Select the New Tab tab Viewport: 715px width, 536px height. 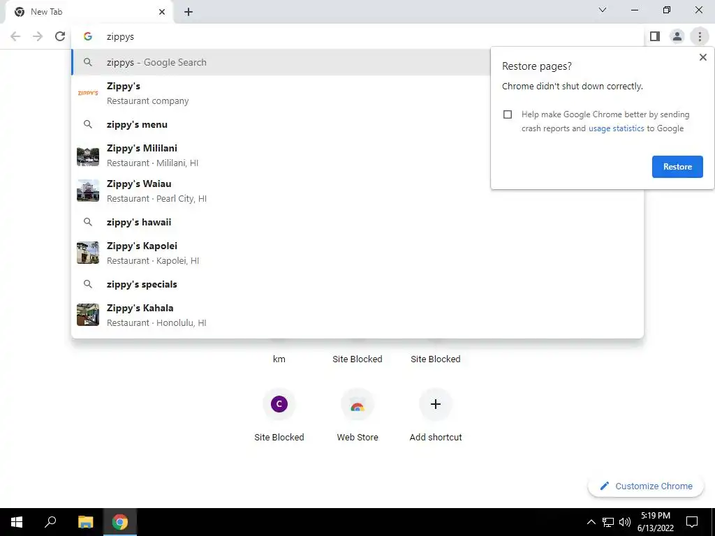click(89, 12)
